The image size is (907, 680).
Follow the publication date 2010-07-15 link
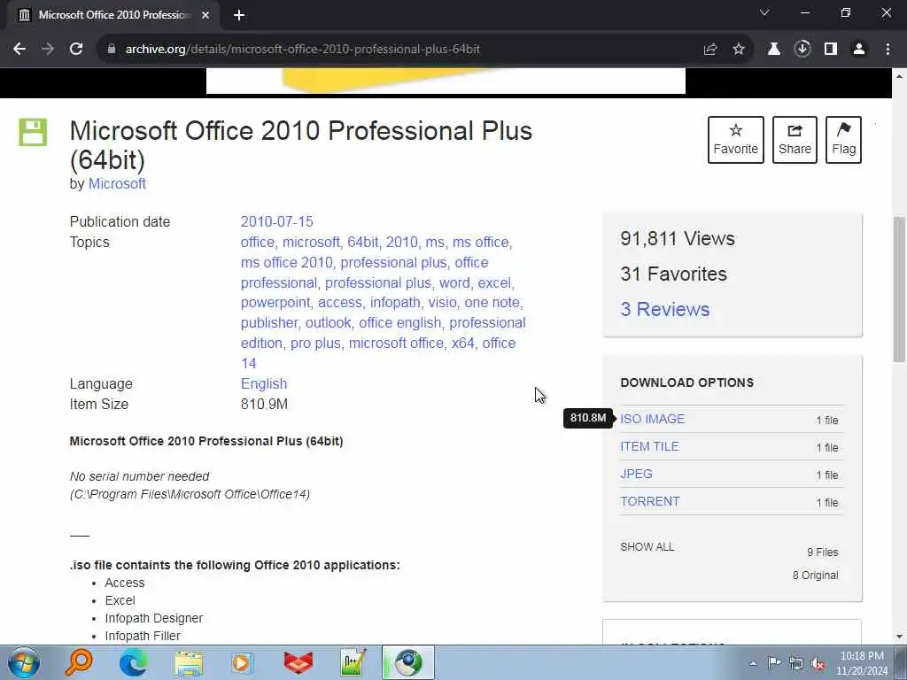point(276,221)
